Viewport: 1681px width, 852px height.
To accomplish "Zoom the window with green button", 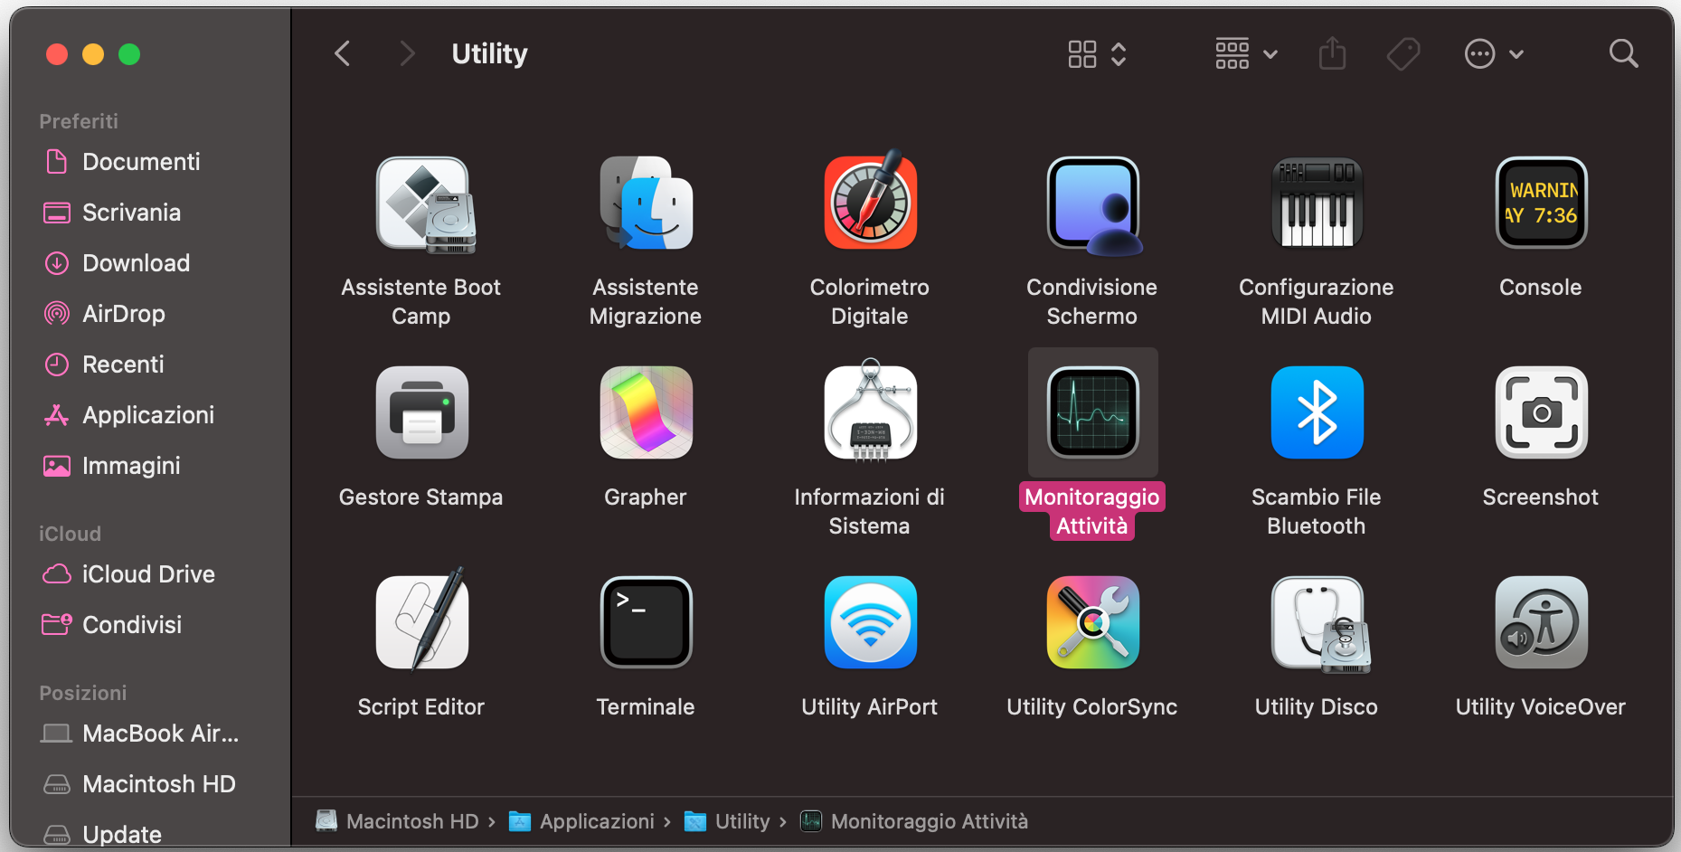I will pos(129,54).
